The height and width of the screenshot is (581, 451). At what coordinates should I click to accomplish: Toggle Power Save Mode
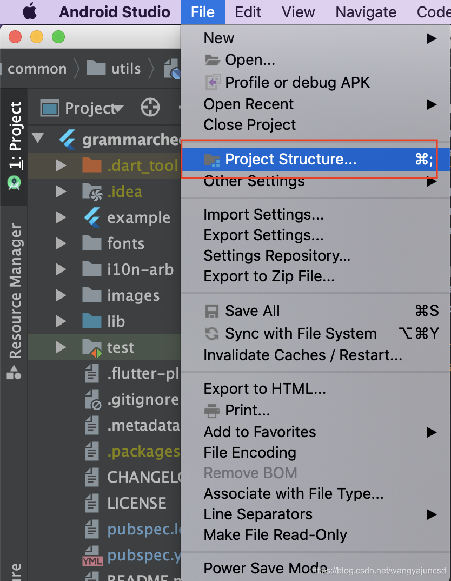coord(265,568)
